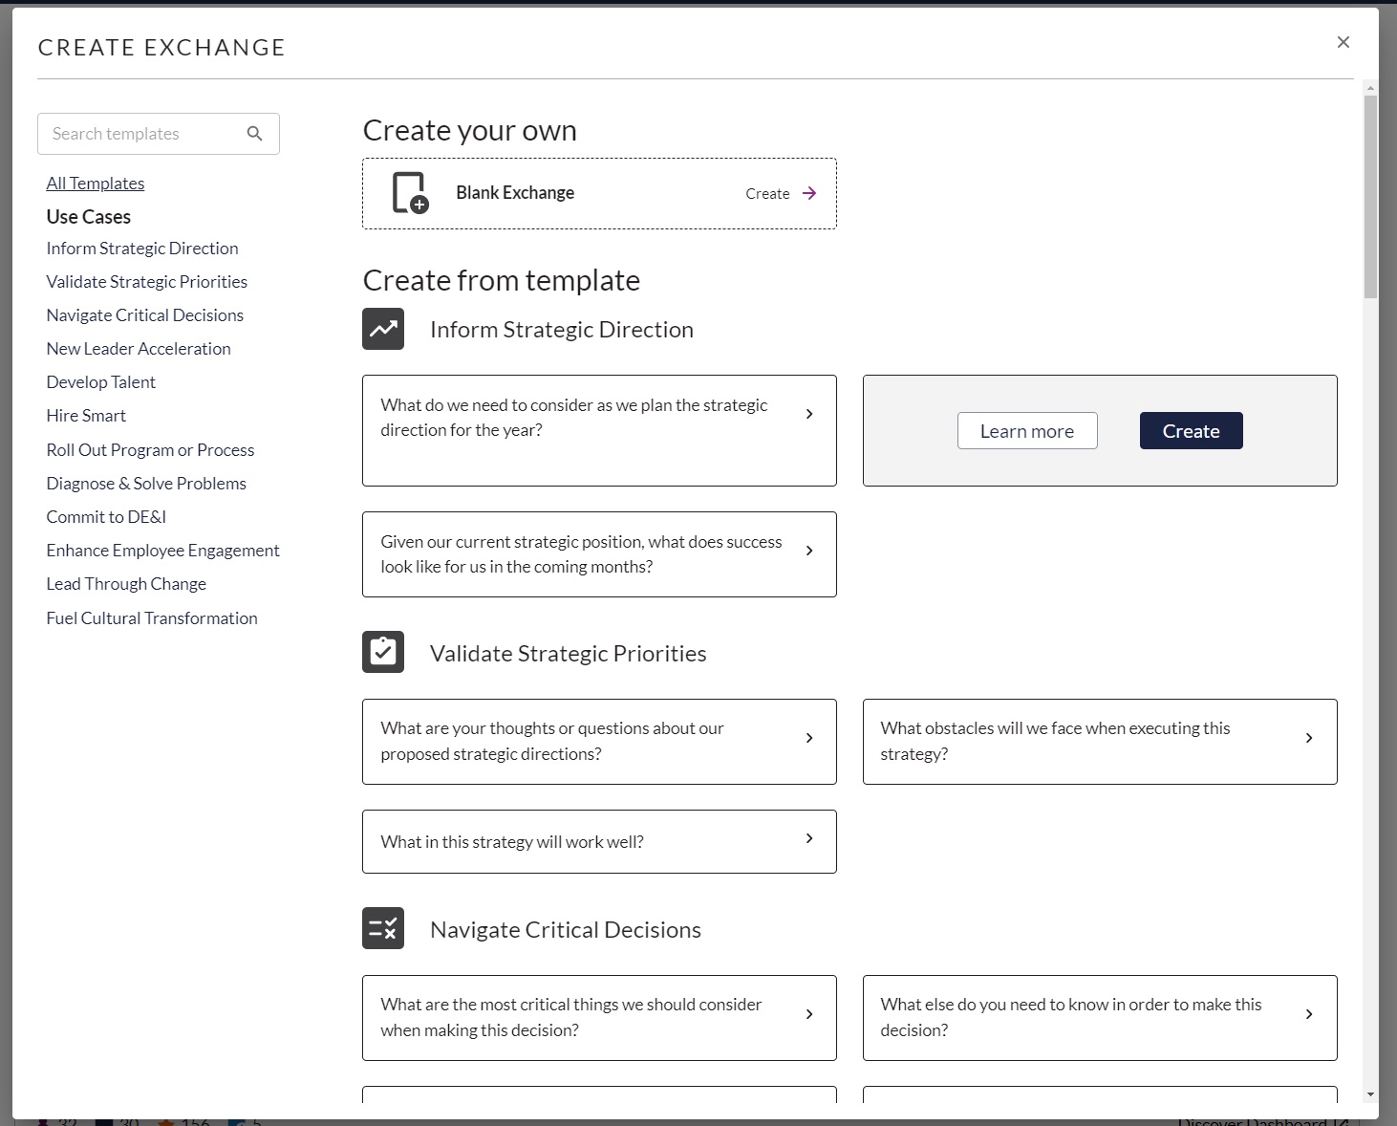Click the Blank Exchange document-plus icon
This screenshot has width=1397, height=1126.
tap(411, 193)
